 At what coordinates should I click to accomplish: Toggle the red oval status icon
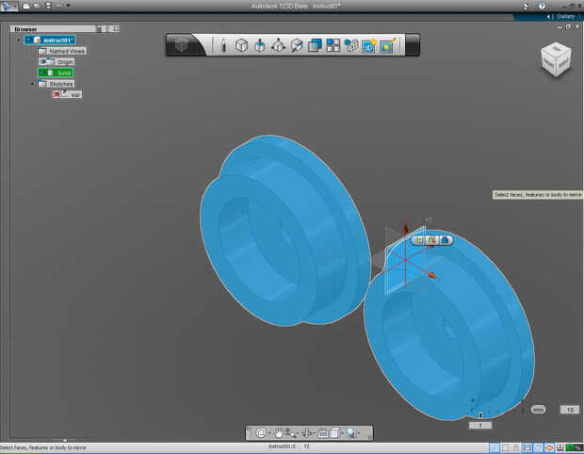tap(549, 447)
